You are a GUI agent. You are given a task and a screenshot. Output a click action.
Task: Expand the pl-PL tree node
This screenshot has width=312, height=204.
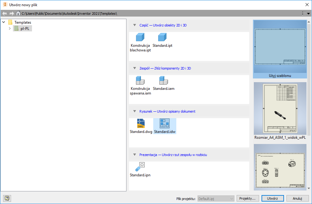(x=10, y=28)
